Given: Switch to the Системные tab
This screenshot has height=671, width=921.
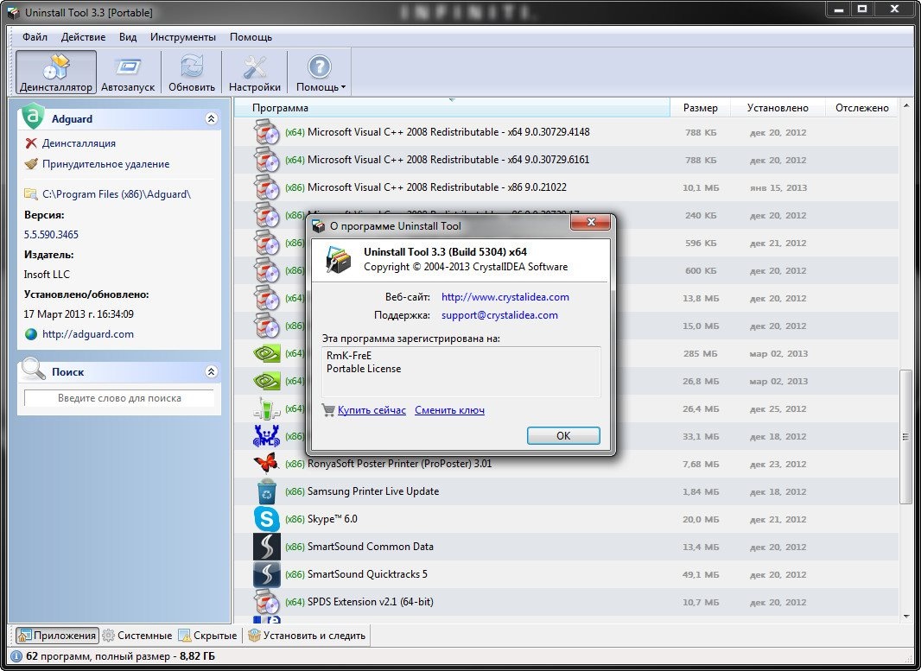Looking at the screenshot, I should pyautogui.click(x=137, y=636).
